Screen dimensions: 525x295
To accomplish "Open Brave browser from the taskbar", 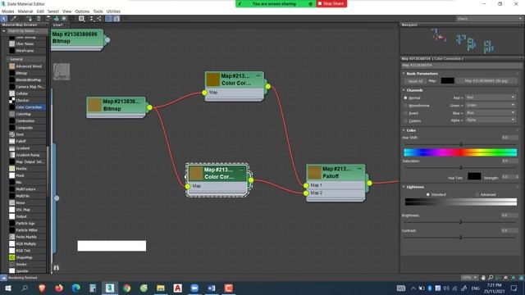I will 42,288.
